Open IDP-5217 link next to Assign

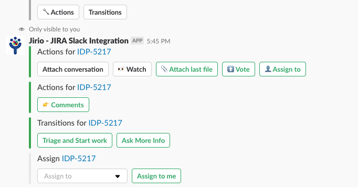(79, 159)
